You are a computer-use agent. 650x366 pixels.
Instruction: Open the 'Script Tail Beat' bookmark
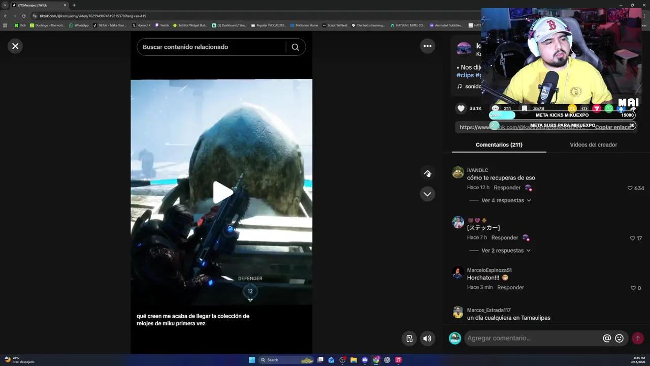point(335,25)
